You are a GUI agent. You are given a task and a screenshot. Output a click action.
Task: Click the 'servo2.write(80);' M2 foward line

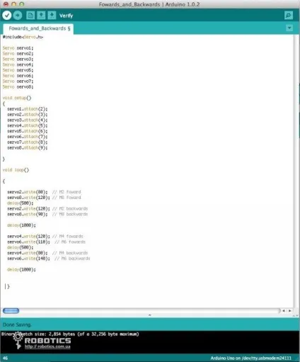click(44, 192)
